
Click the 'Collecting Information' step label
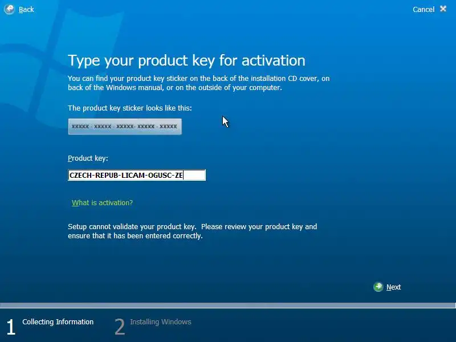pyautogui.click(x=58, y=322)
